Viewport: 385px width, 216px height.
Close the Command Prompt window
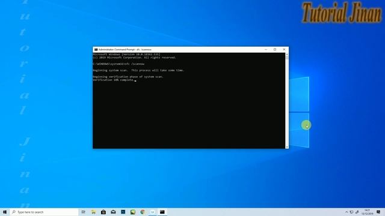point(284,49)
